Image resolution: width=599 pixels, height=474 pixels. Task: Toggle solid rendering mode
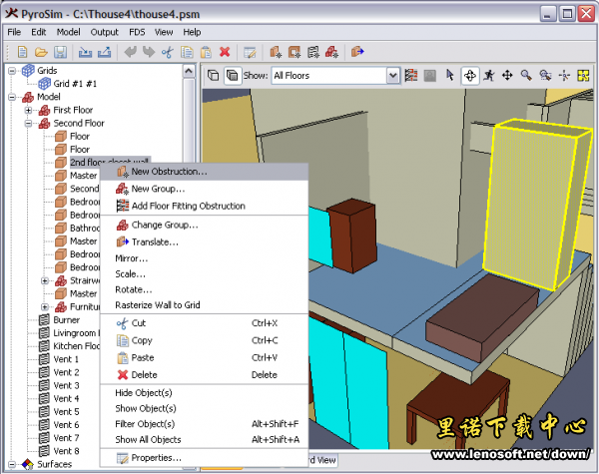click(x=232, y=75)
